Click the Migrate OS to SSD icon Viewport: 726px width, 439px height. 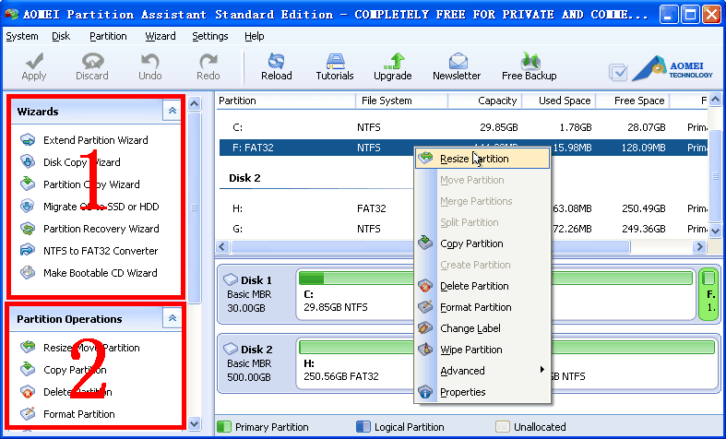pos(28,206)
